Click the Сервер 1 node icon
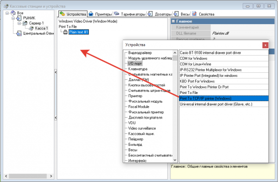This screenshot has height=182, width=278. (x=25, y=23)
